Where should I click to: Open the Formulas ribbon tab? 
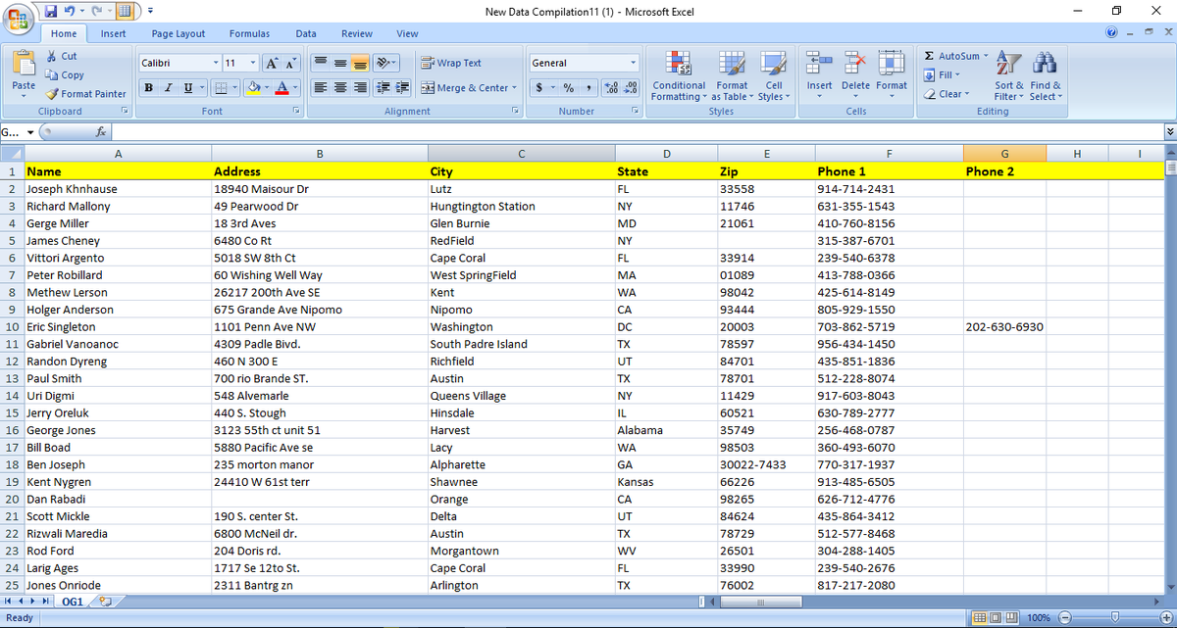249,33
